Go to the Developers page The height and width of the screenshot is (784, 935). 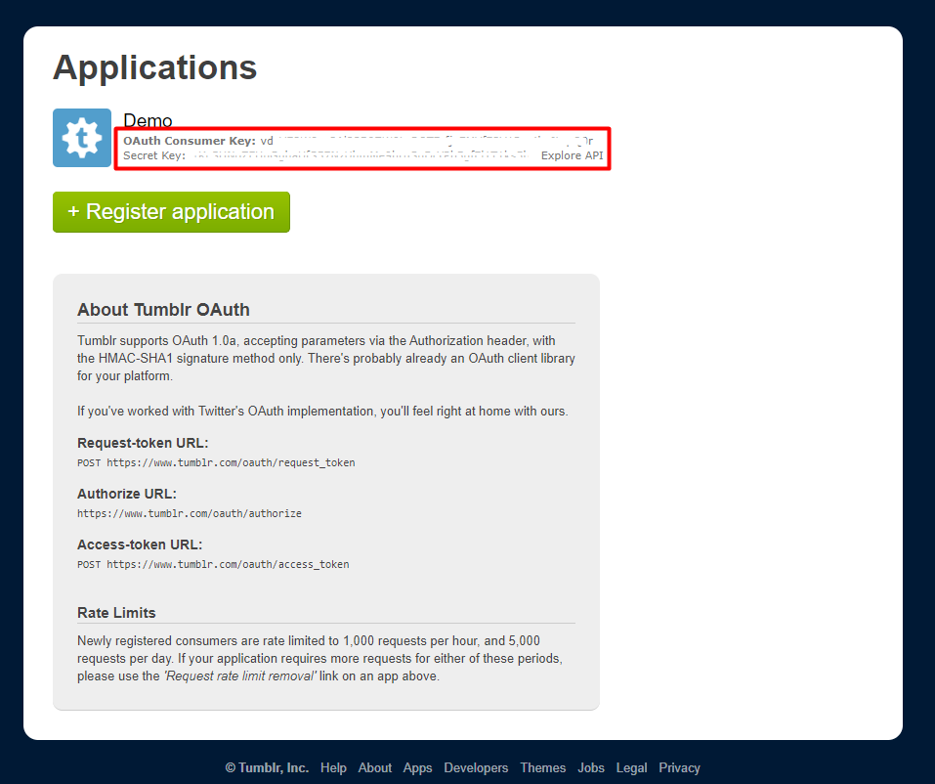tap(476, 767)
